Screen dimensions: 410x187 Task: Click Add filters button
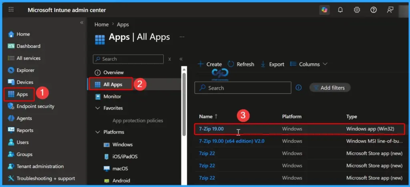(330, 88)
